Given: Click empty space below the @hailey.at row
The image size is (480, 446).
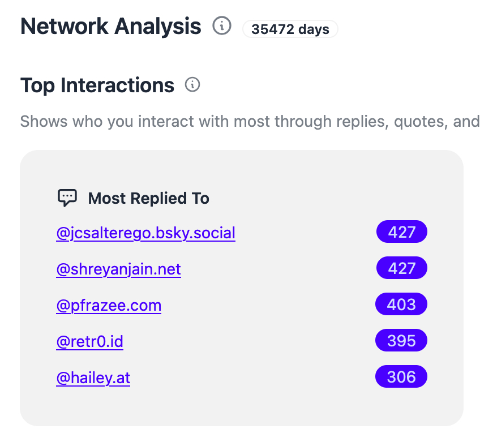Looking at the screenshot, I should click(242, 406).
